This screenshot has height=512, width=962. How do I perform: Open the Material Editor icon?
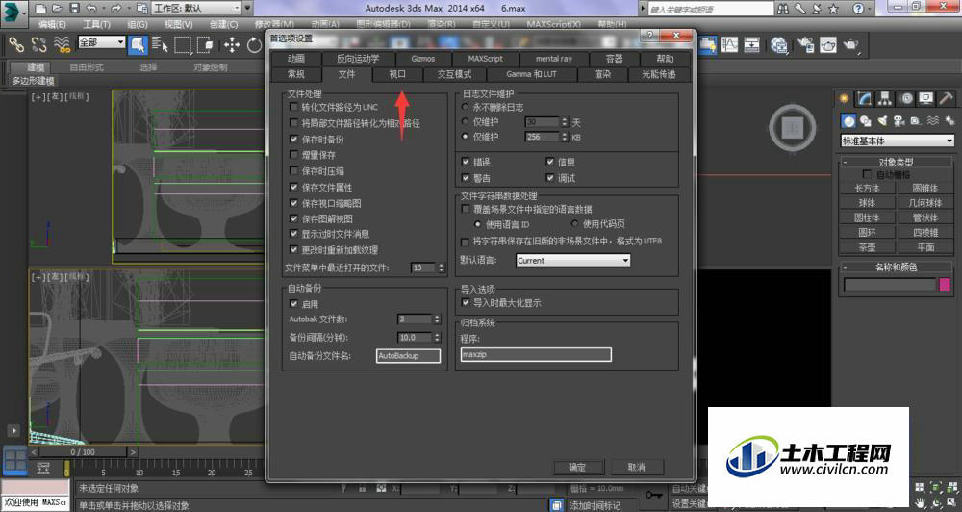(x=779, y=45)
